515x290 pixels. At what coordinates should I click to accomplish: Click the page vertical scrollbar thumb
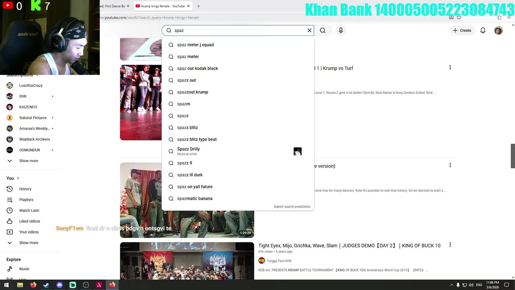(x=513, y=156)
